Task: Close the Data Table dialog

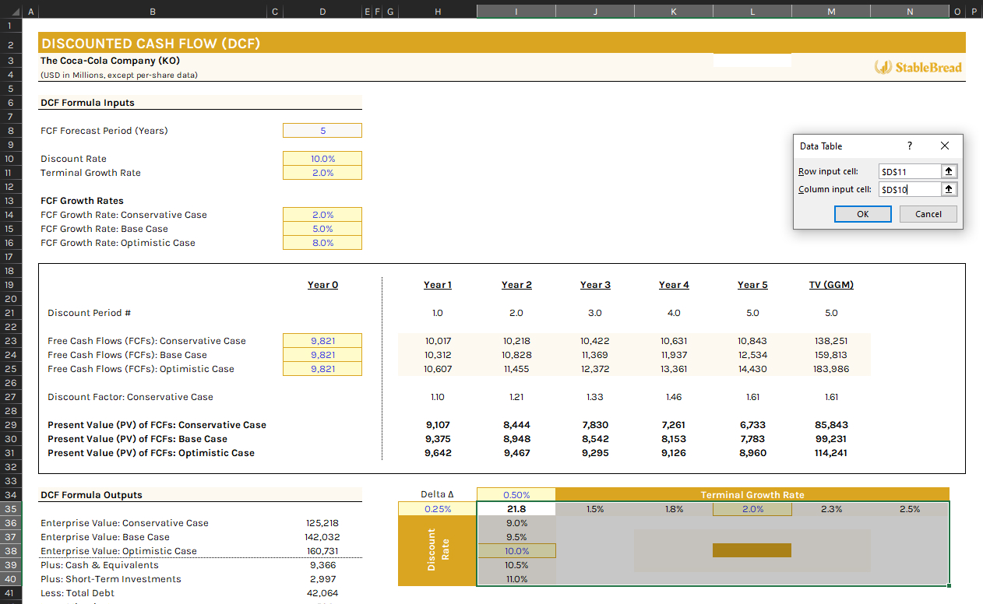Action: click(x=945, y=146)
